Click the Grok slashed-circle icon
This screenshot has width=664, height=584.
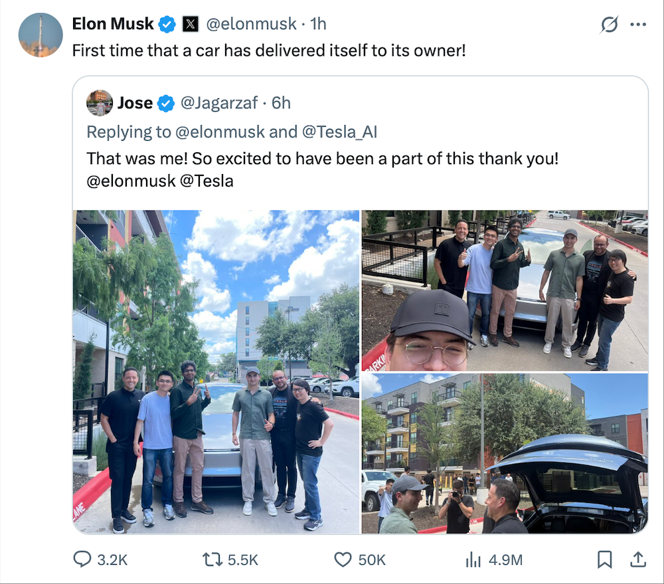[609, 24]
